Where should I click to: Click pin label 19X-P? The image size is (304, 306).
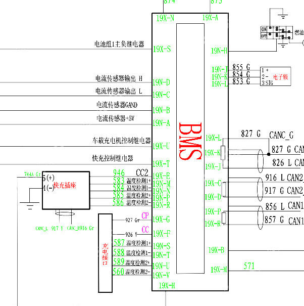click(x=213, y=211)
